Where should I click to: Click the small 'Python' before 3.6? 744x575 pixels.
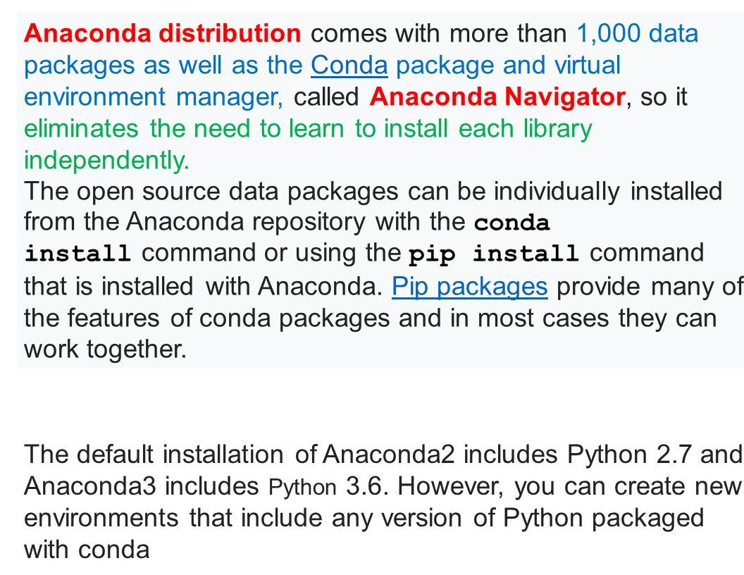302,487
